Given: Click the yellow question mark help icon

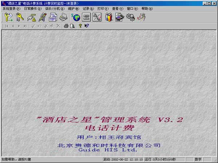Looking at the screenshot, I should [x=80, y=26].
